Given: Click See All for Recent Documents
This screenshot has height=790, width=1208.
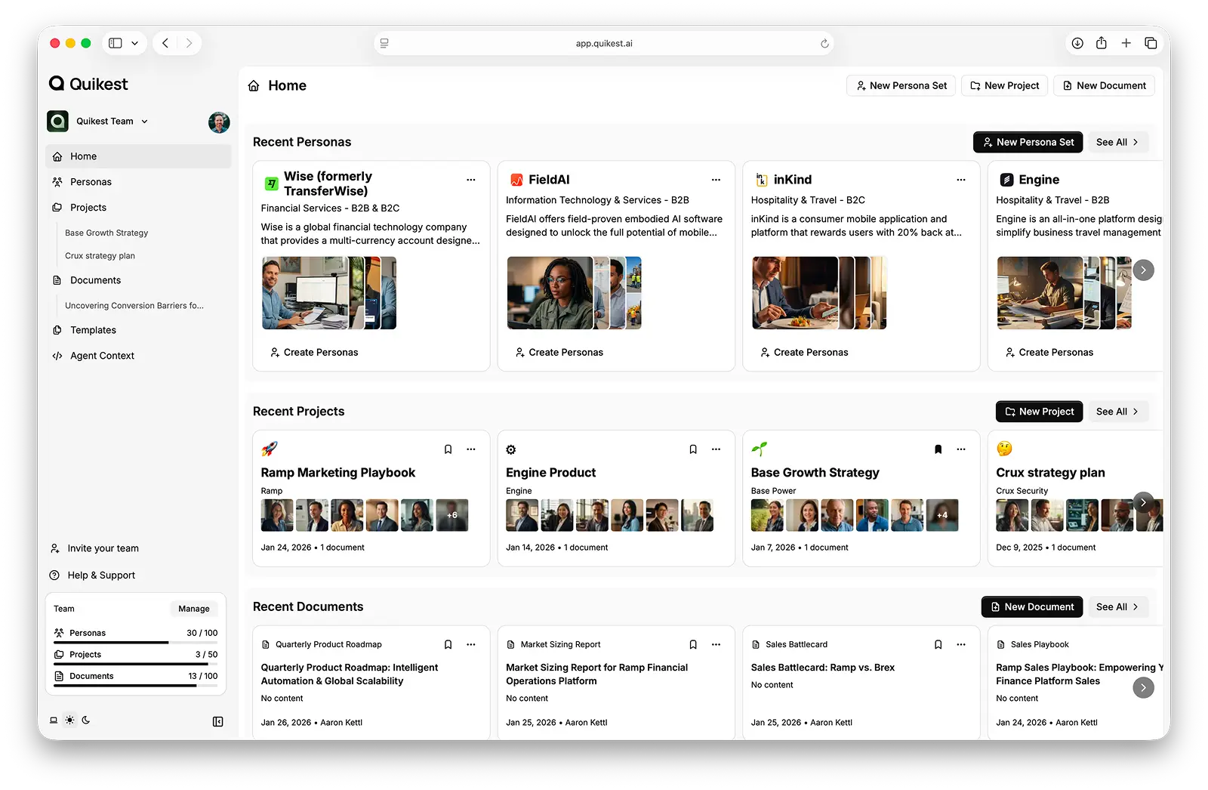Looking at the screenshot, I should (1117, 607).
